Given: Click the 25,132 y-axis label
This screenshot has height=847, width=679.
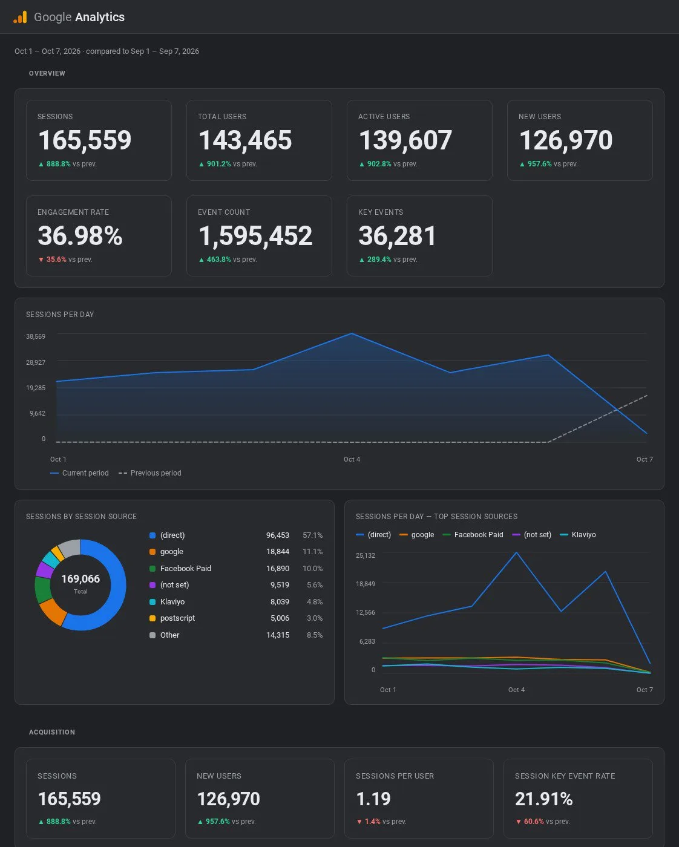Looking at the screenshot, I should coord(366,555).
